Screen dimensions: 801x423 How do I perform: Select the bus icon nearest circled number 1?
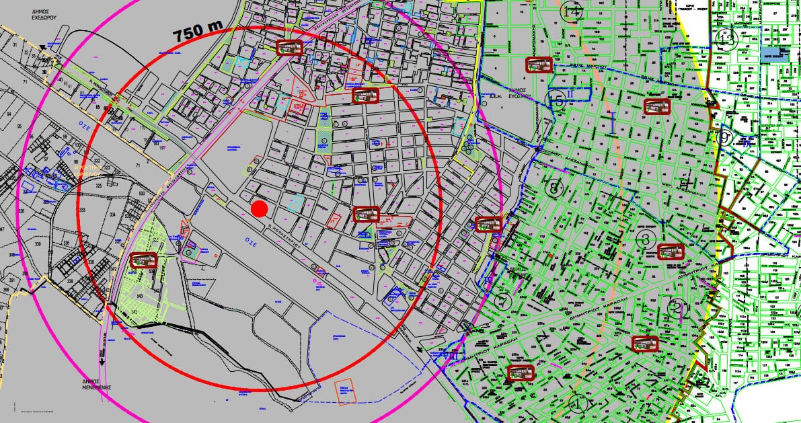pos(521,373)
